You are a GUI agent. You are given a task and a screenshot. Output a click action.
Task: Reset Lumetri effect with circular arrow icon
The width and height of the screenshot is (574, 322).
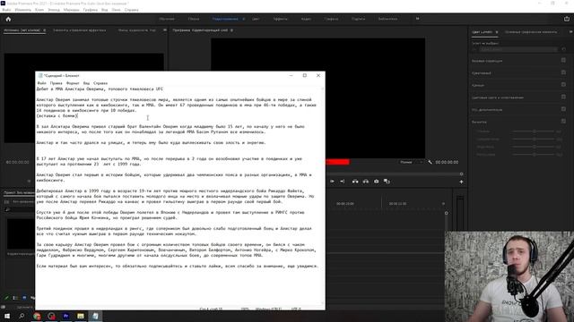564,49
